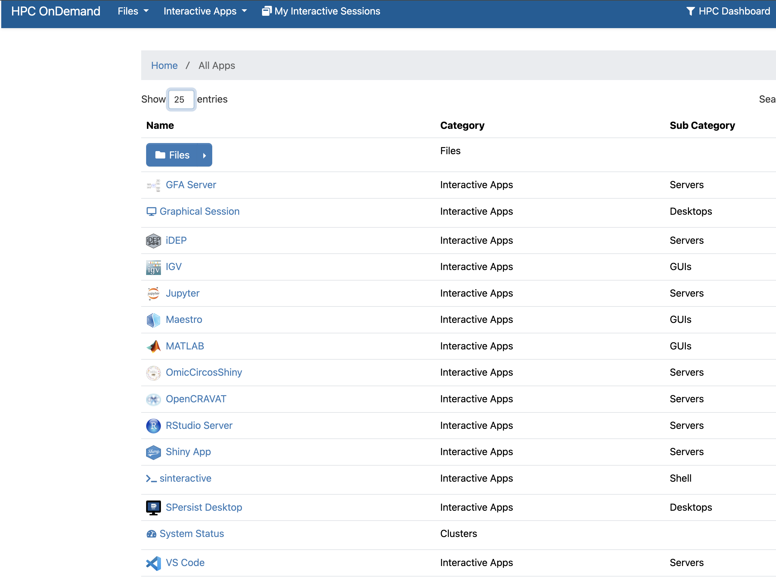Screen dimensions: 776x579
Task: Click the sinteractive terminal prompt icon
Action: [x=151, y=479]
